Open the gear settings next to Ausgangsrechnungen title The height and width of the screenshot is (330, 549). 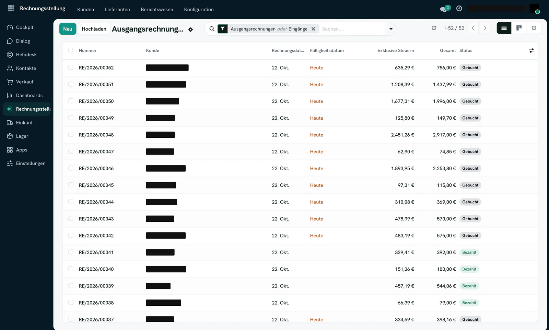point(191,30)
